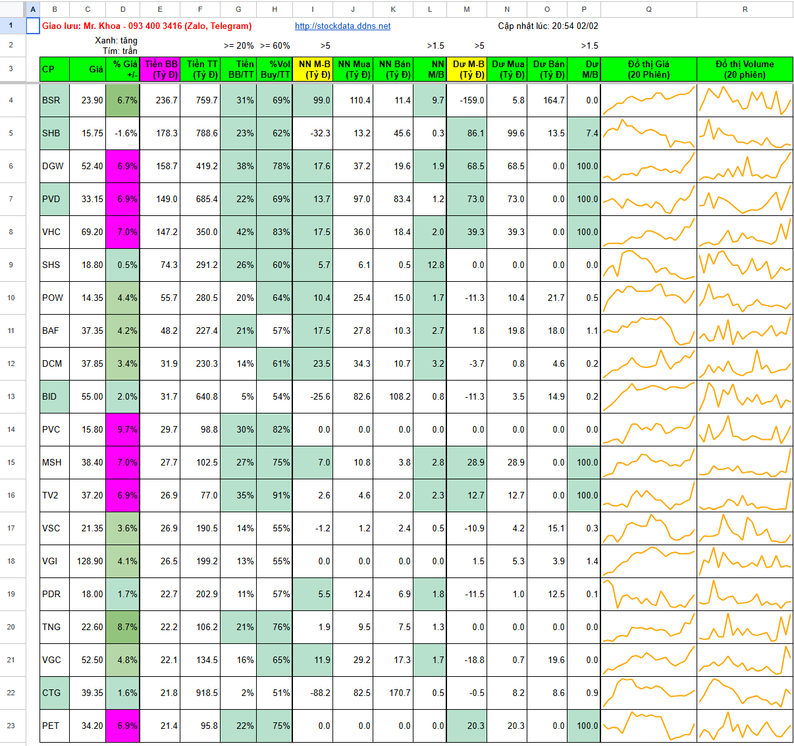Viewport: 794px width, 746px height.
Task: Click the DGW stock ticker cell
Action: (x=55, y=166)
